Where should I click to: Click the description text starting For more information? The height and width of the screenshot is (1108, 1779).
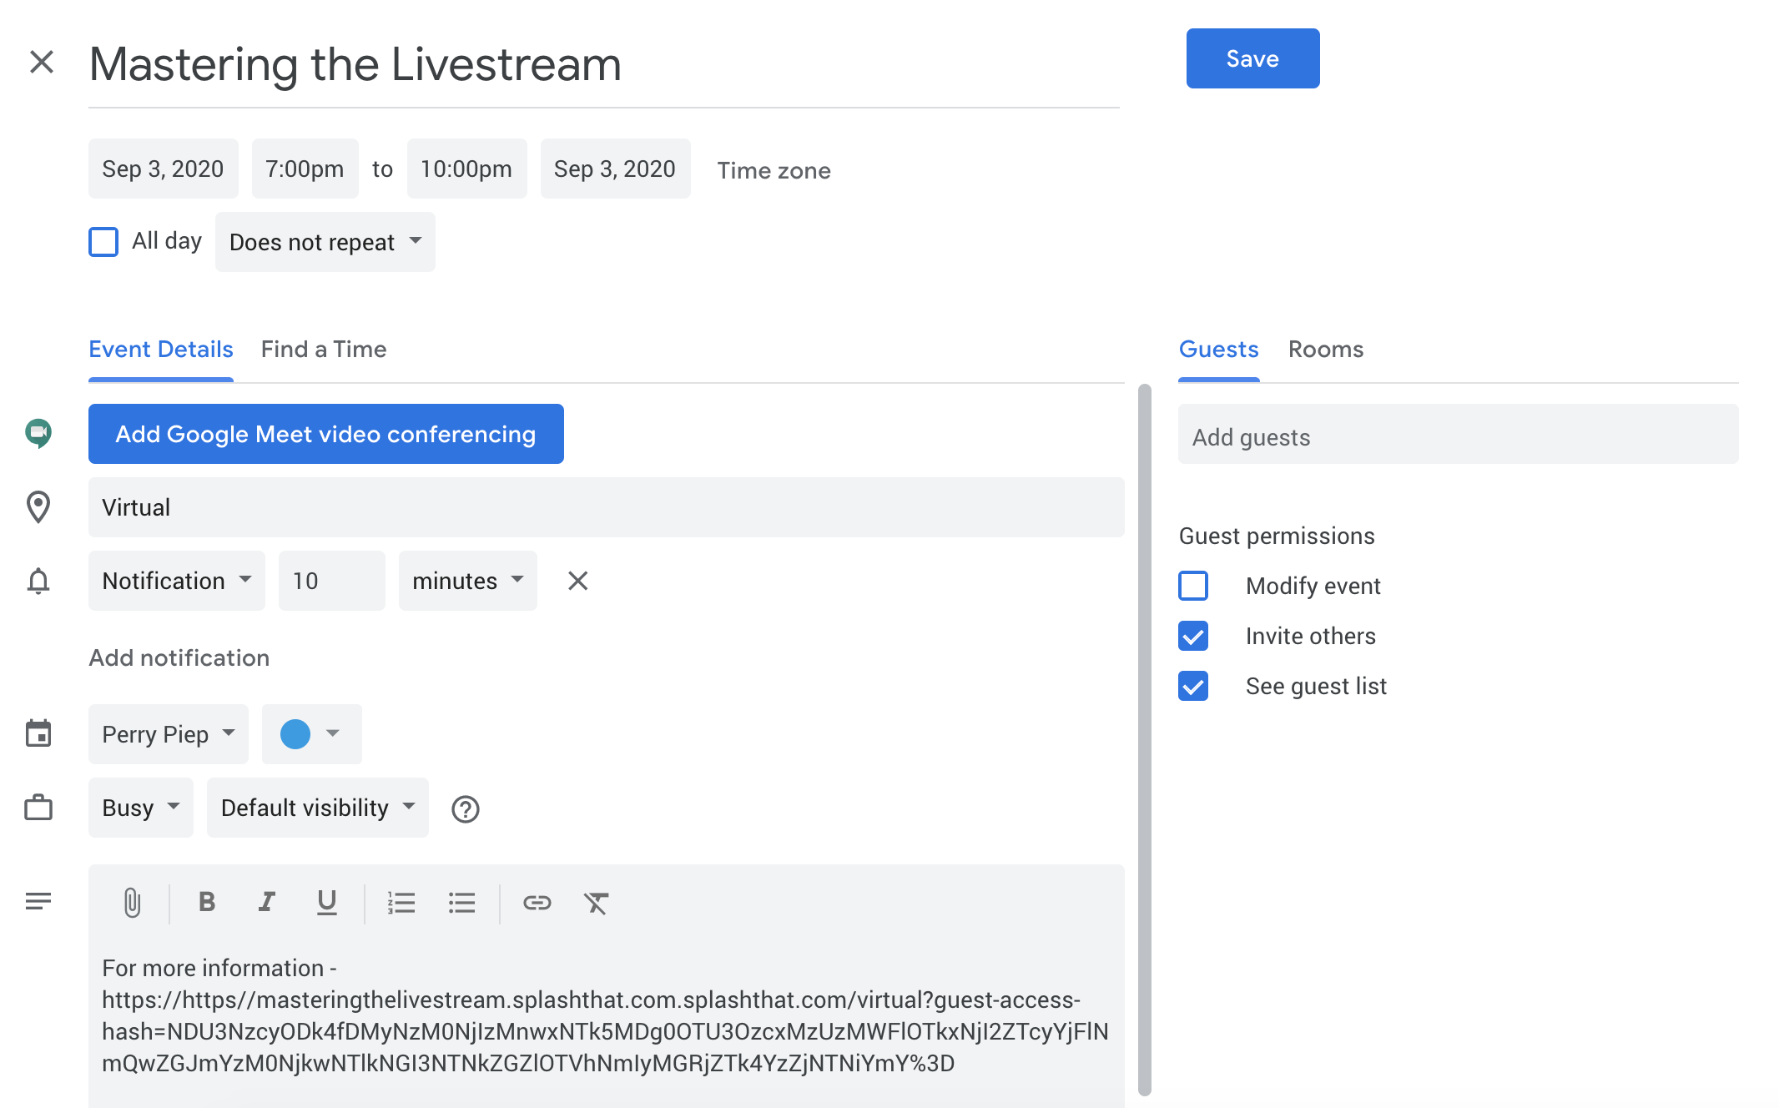click(605, 1015)
